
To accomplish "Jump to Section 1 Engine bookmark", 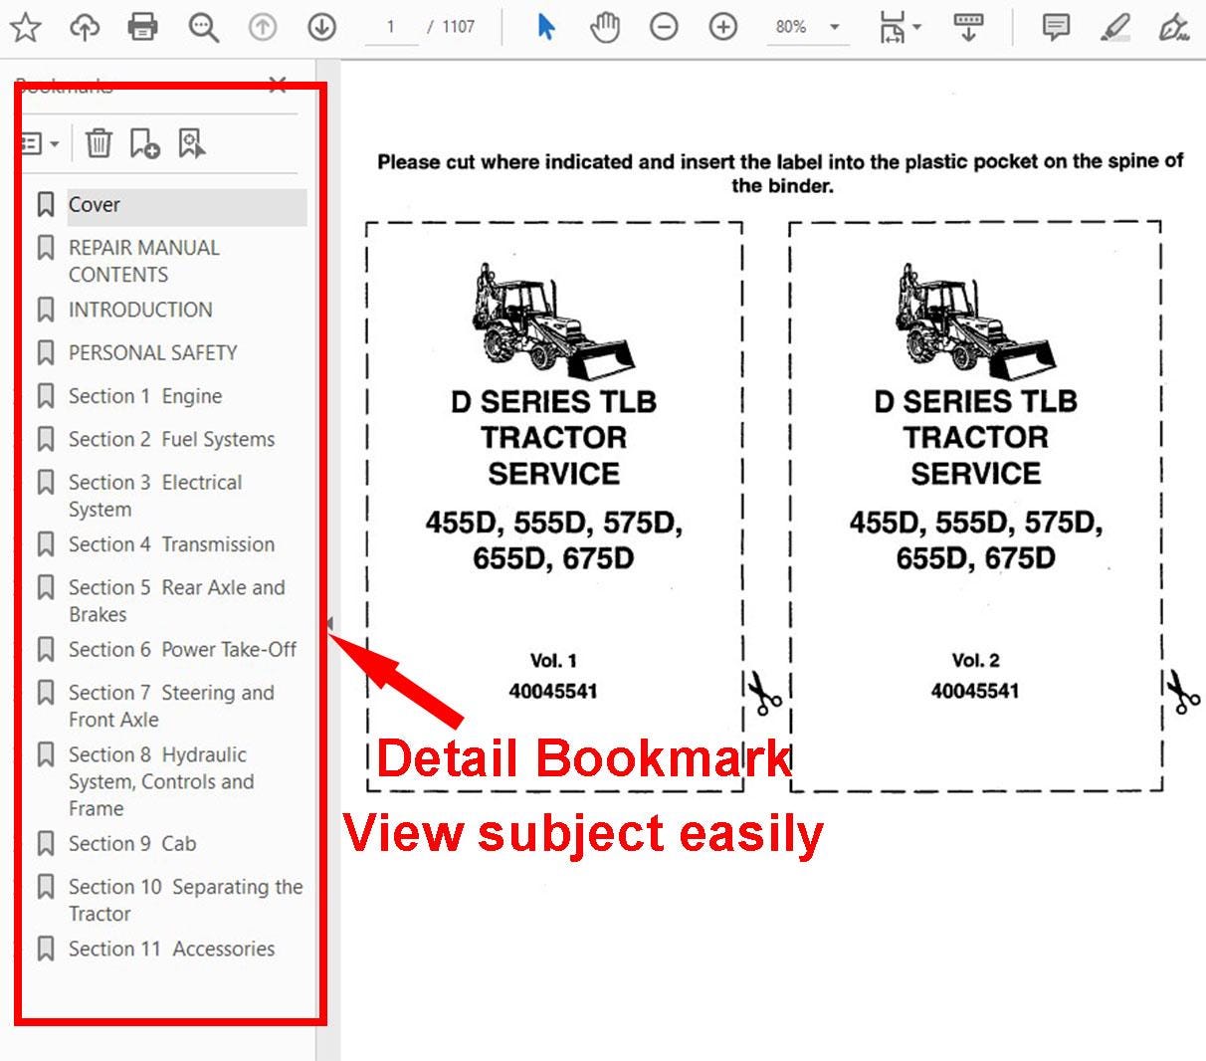I will click(145, 396).
